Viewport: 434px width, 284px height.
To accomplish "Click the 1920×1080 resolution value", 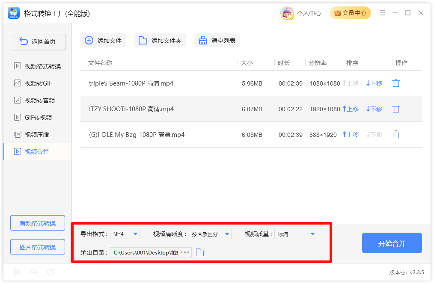I will click(325, 109).
